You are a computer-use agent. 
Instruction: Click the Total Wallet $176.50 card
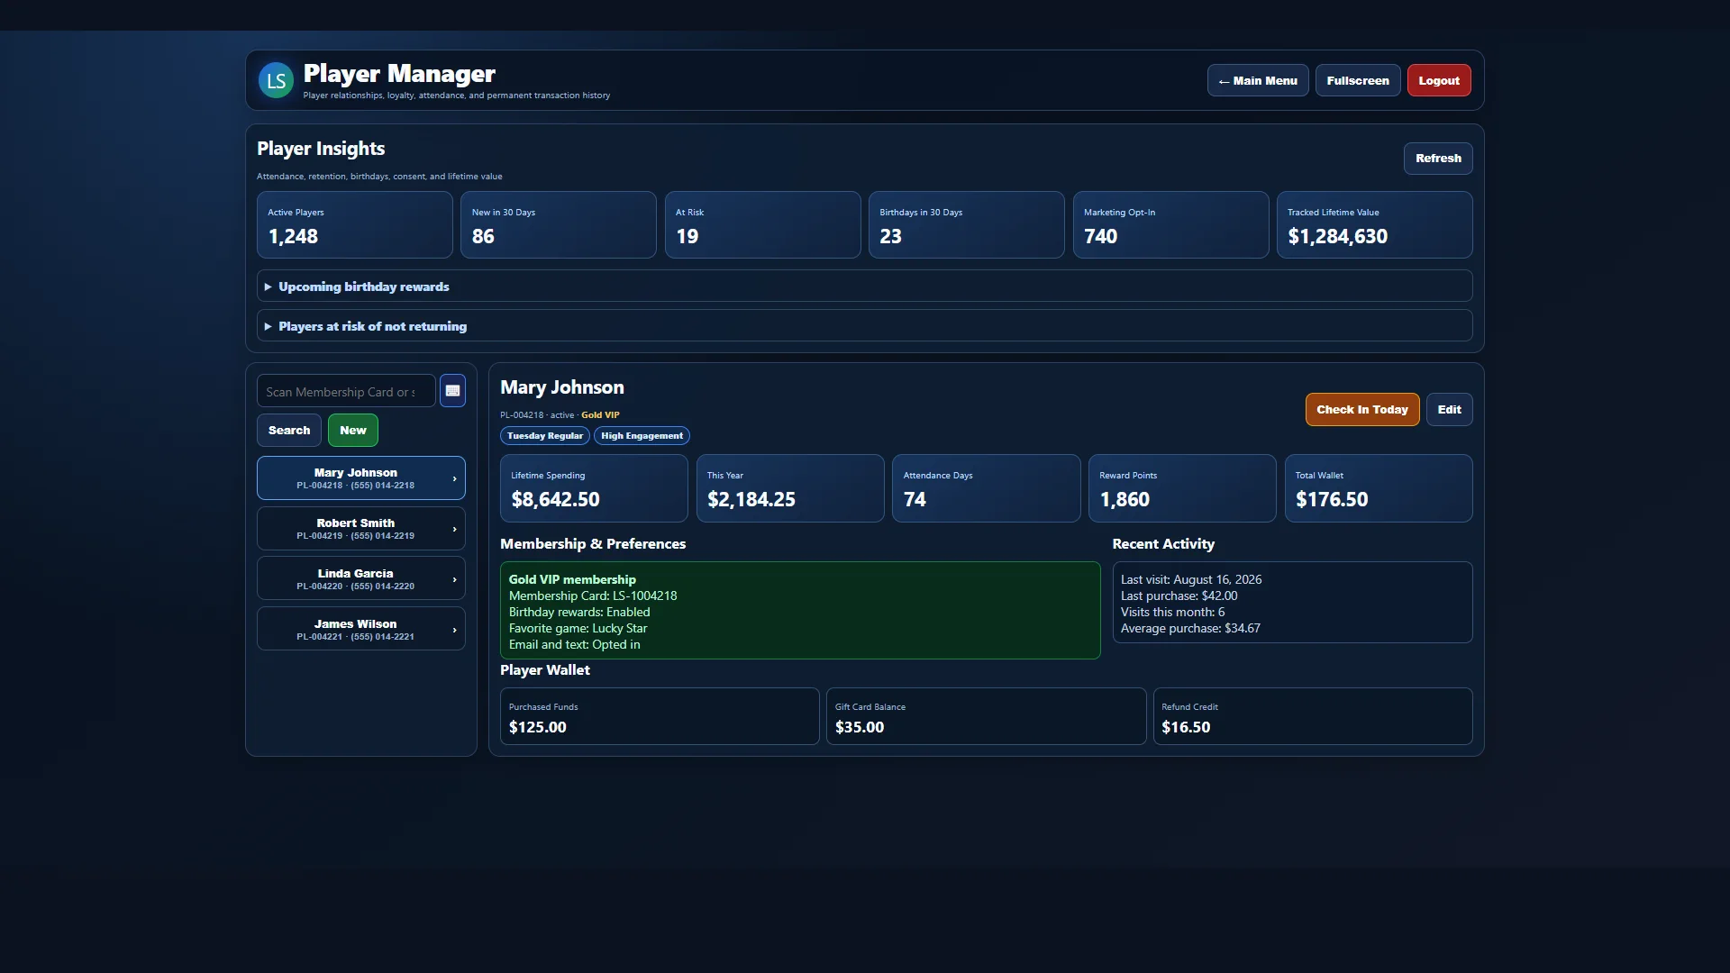1379,488
